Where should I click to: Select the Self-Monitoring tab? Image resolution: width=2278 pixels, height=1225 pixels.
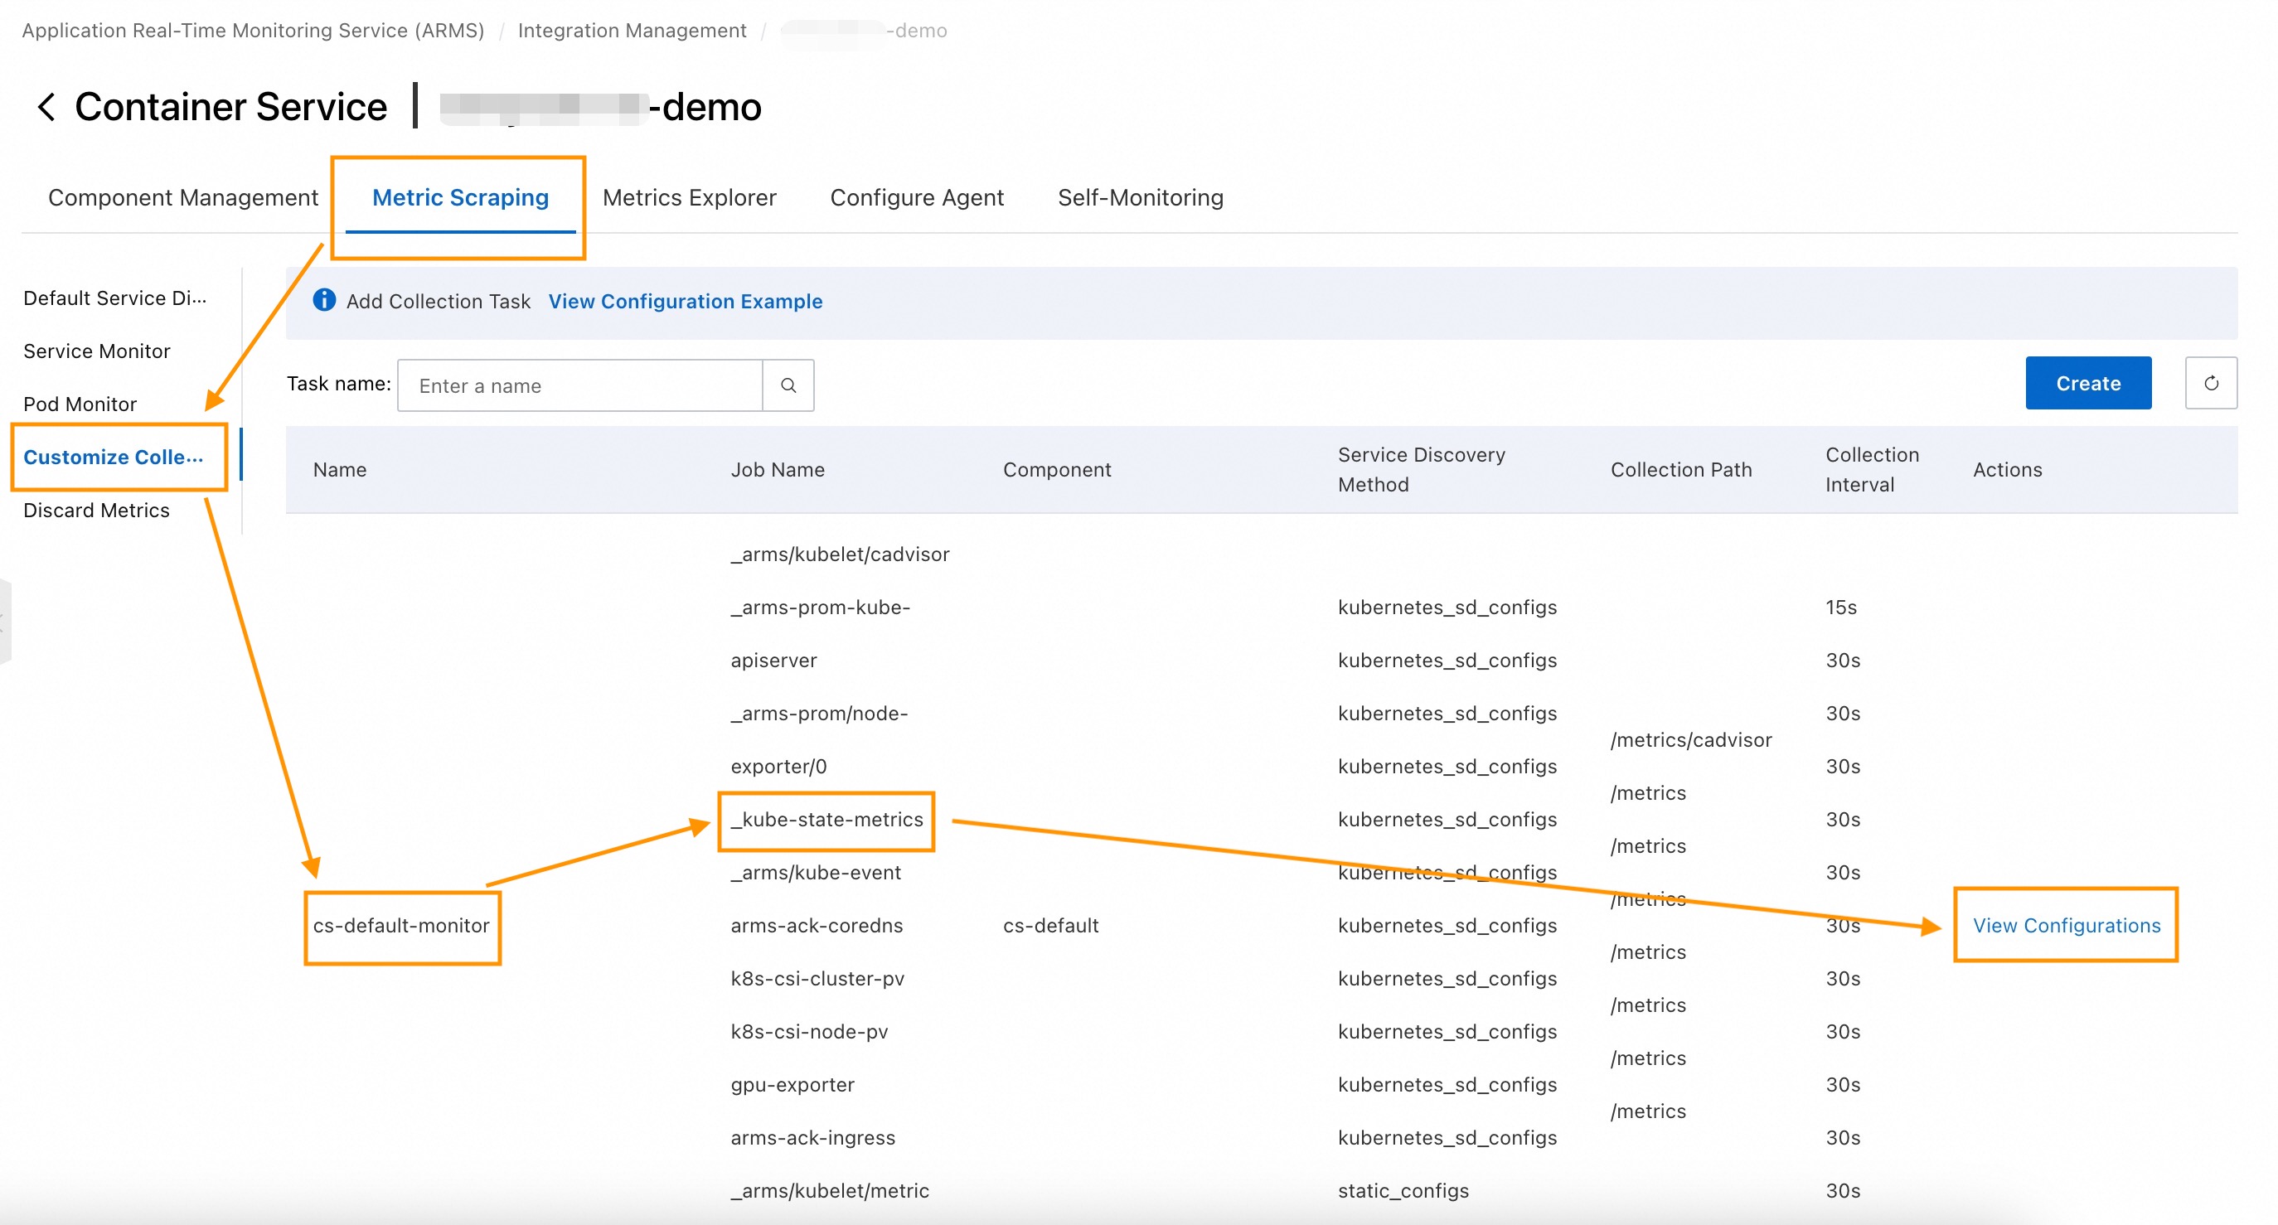[x=1140, y=197]
